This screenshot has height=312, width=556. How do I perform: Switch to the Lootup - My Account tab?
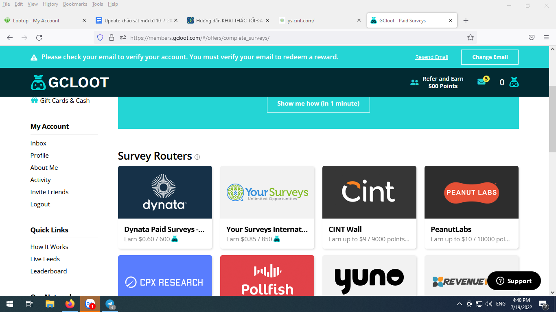[46, 21]
